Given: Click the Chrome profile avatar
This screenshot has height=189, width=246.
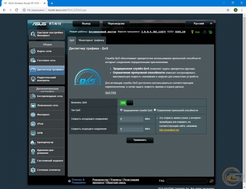Looking at the screenshot, I should [235, 10].
